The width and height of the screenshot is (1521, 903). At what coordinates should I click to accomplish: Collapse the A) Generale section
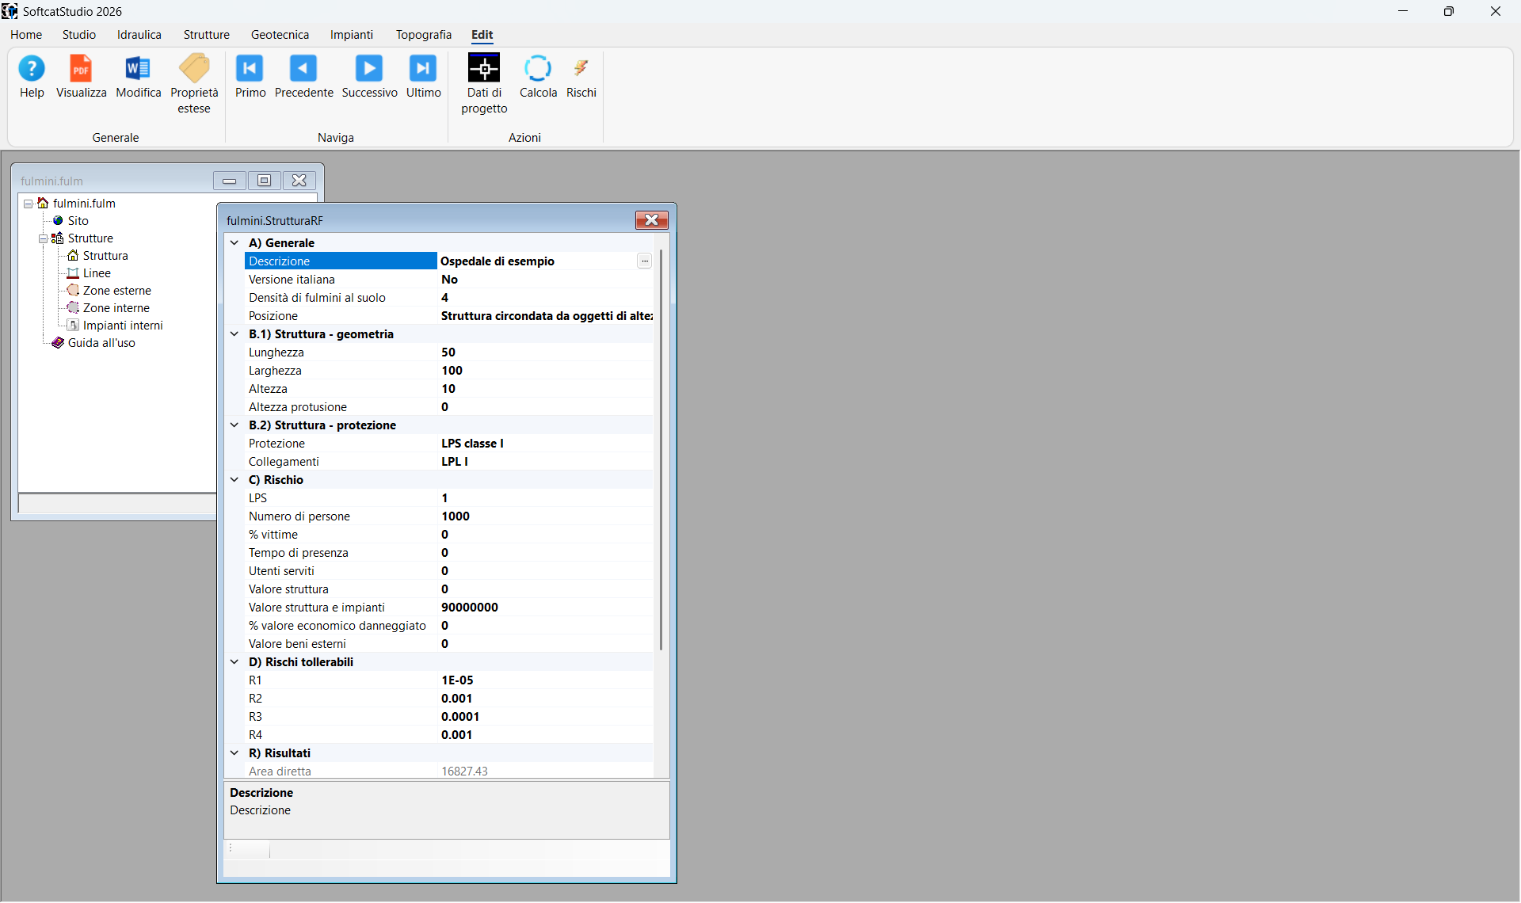pos(234,243)
